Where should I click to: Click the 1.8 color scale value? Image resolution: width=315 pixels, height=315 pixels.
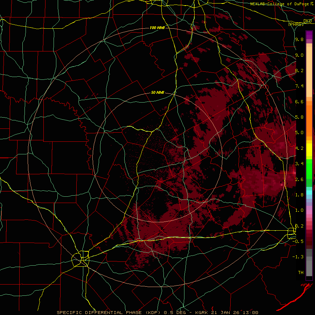(x=299, y=195)
